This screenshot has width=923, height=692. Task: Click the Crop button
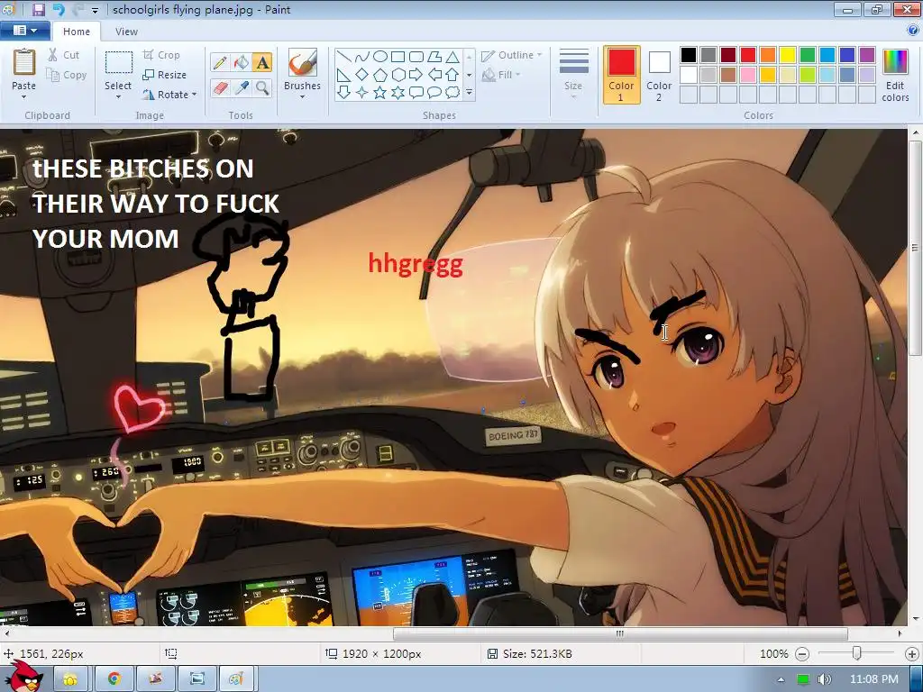click(x=161, y=55)
